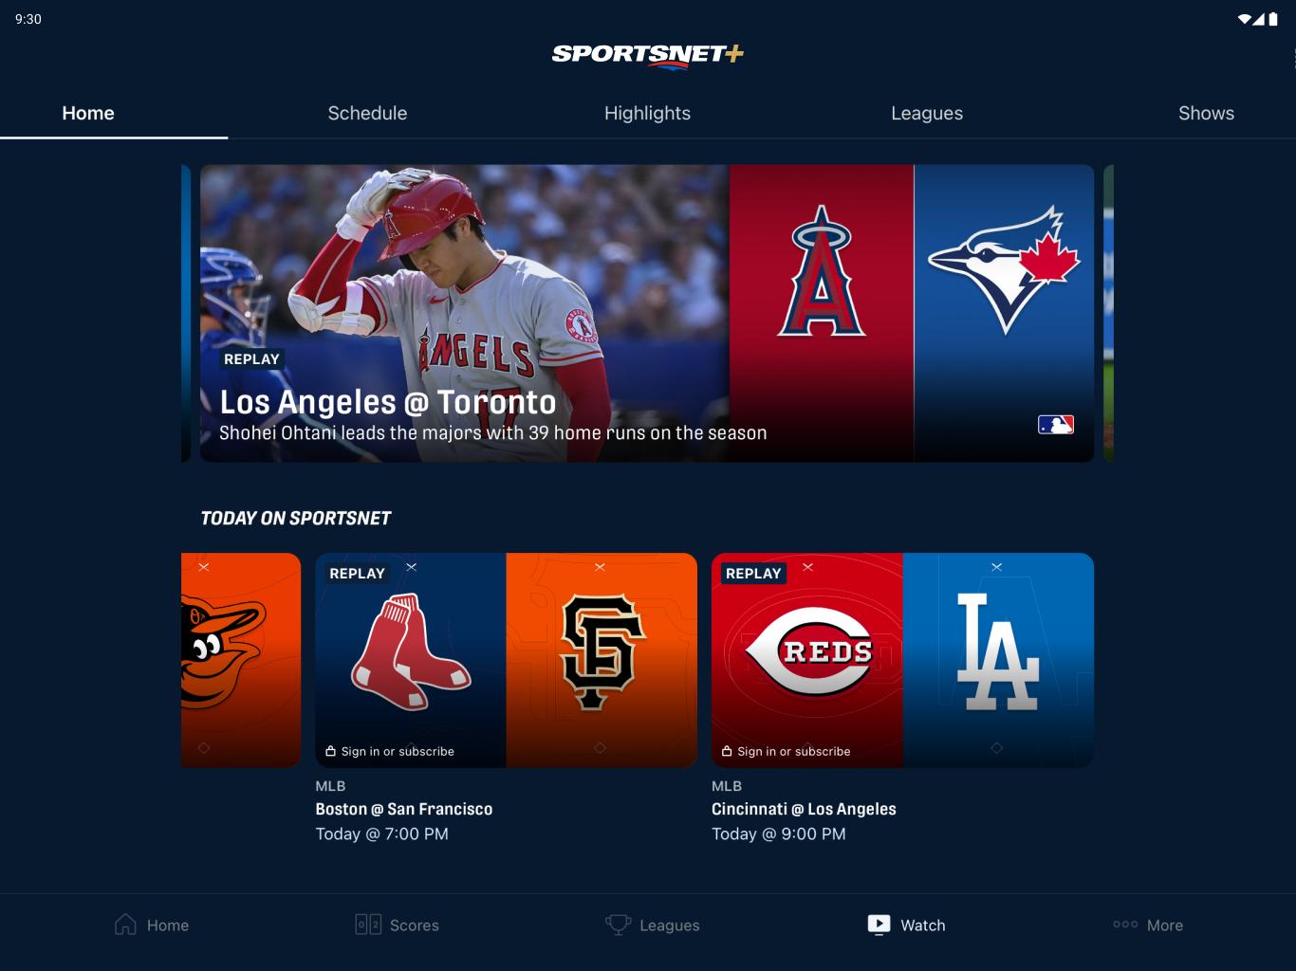The width and height of the screenshot is (1296, 971).
Task: Open the Cincinnati @ Los Angeles game card
Action: coord(902,660)
